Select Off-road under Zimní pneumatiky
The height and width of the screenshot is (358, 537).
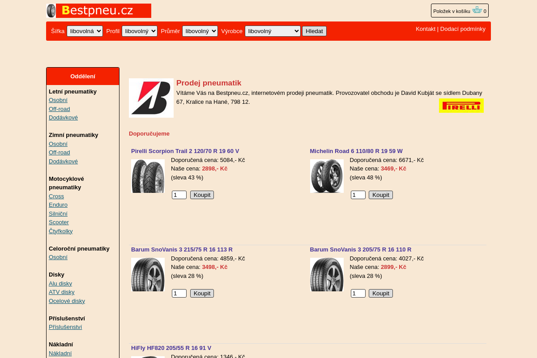coord(60,152)
